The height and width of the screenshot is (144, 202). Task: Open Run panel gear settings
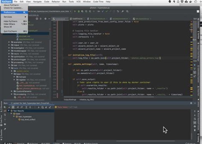coord(191,103)
